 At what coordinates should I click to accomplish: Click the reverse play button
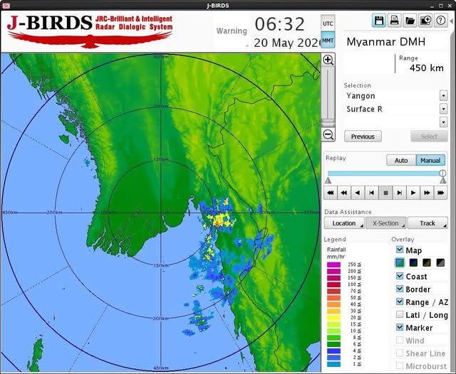tap(358, 193)
